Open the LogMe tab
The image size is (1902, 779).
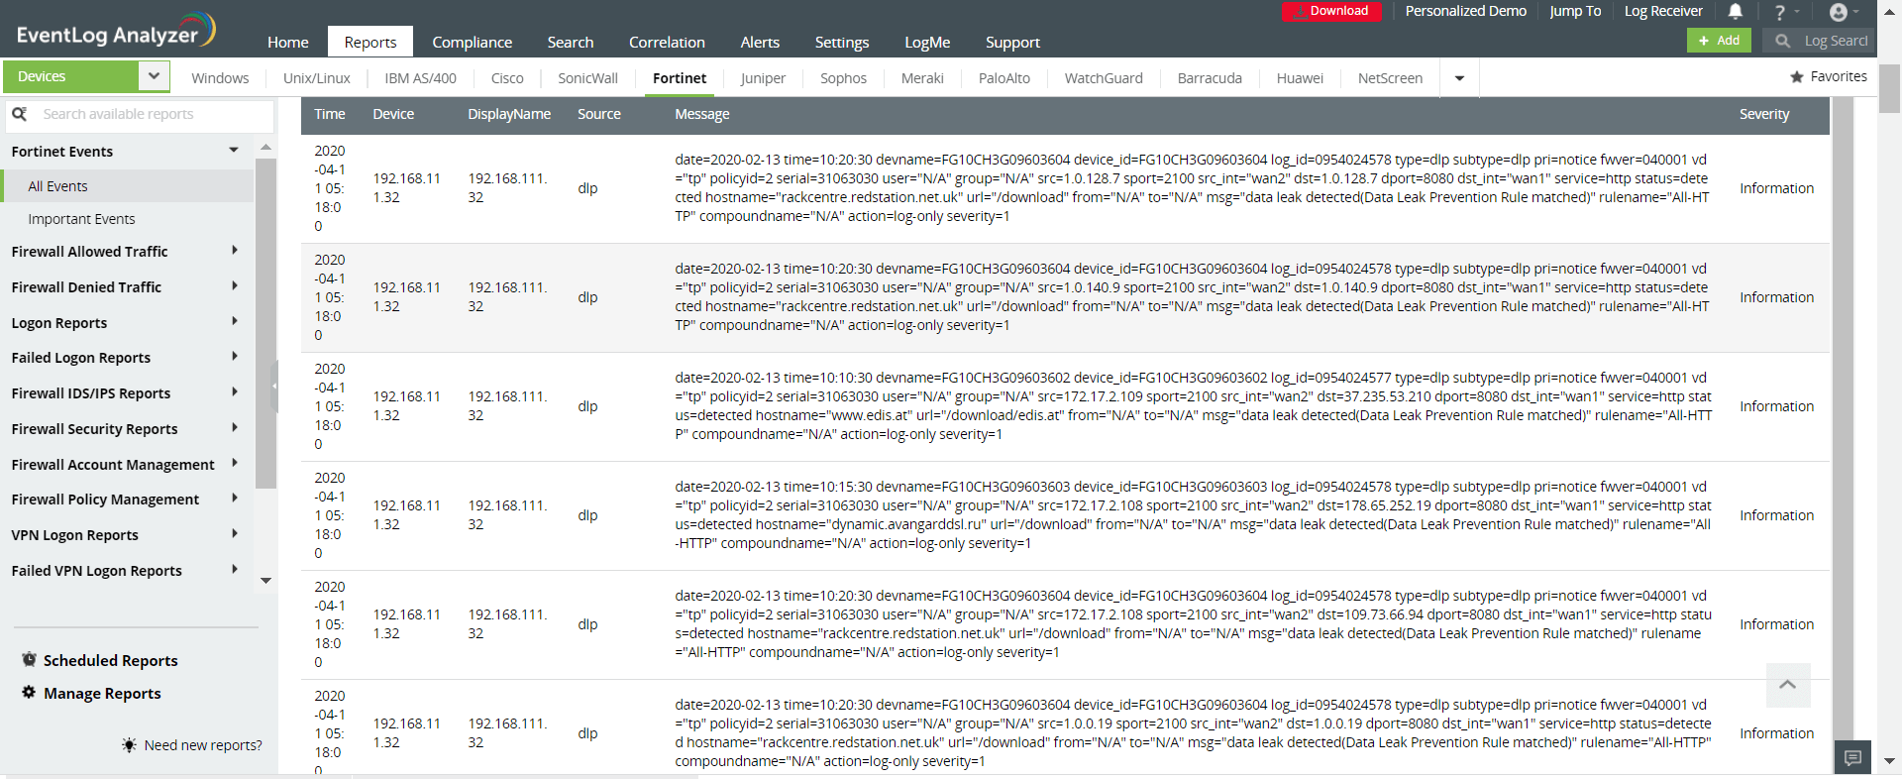tap(927, 42)
